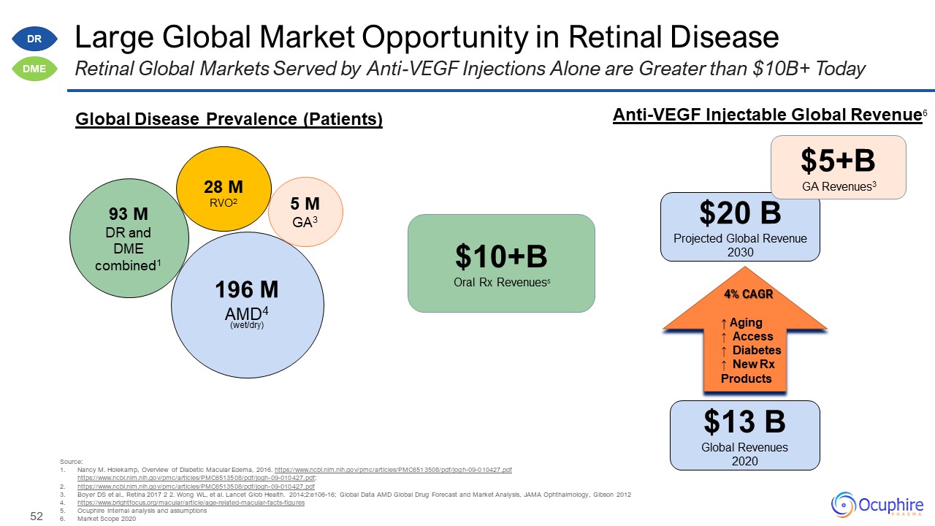
Task: Click the slide number 52
Action: (36, 517)
